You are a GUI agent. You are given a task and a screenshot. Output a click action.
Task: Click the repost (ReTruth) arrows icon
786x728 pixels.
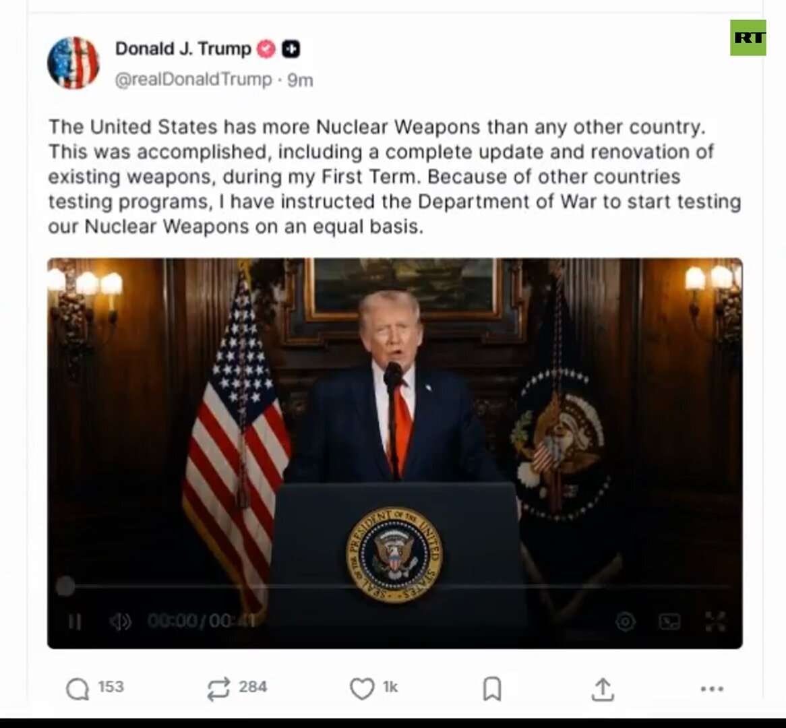coord(218,688)
